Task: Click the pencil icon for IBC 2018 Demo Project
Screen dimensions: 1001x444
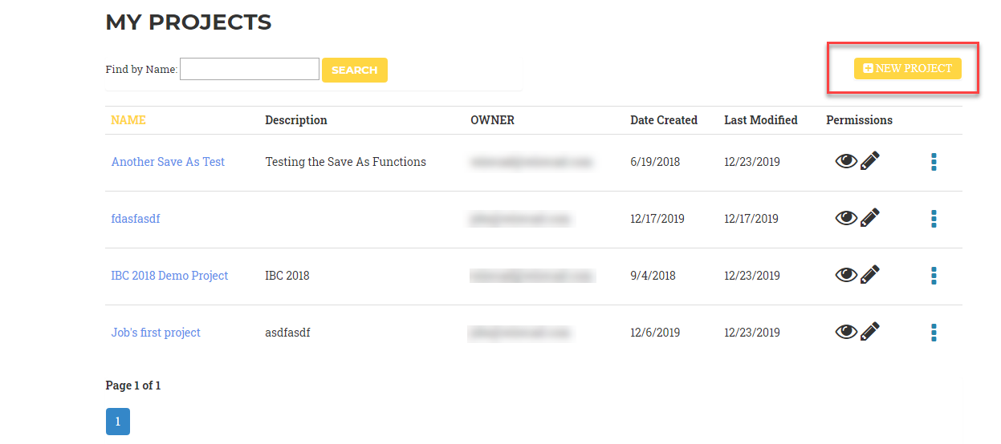Action: click(x=870, y=275)
